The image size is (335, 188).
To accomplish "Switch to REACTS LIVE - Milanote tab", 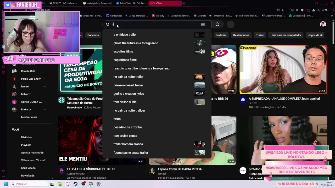I will (63, 3).
